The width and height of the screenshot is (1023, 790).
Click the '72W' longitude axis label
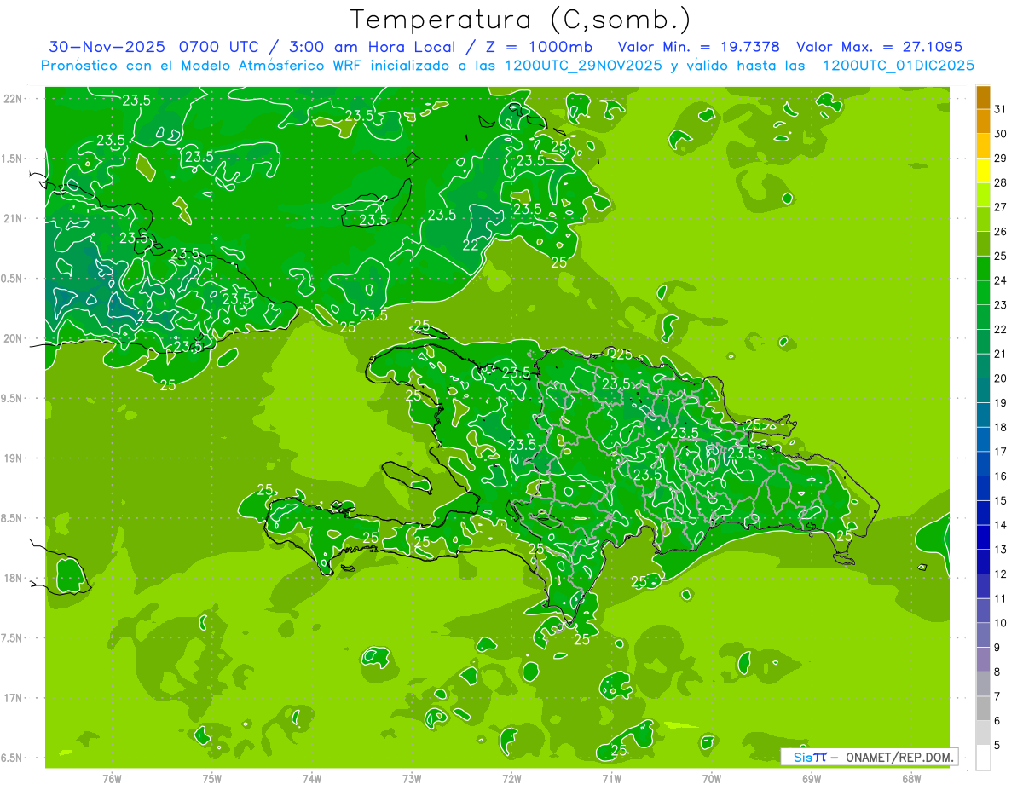coord(511,778)
